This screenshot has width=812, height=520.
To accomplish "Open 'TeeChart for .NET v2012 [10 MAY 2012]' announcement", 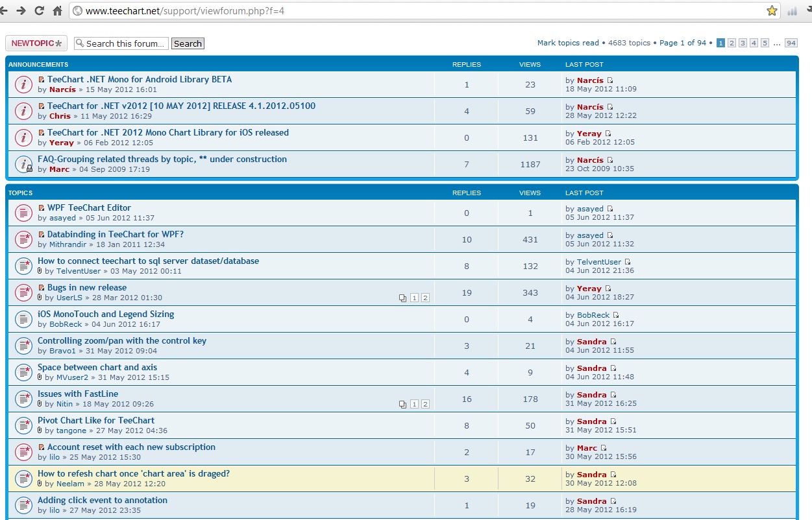I will tap(182, 106).
